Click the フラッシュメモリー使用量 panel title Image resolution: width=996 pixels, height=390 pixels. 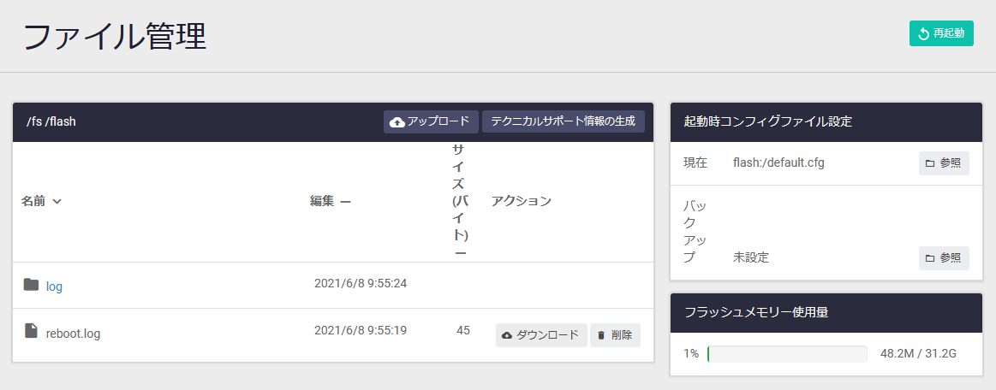tap(756, 312)
